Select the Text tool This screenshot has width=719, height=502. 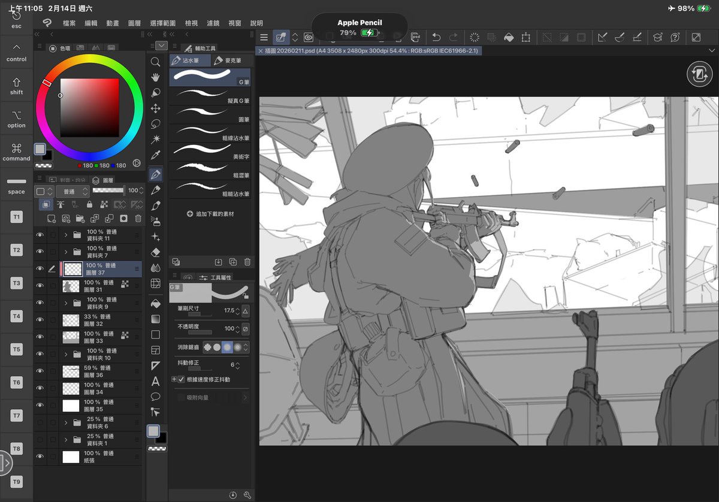pos(155,381)
